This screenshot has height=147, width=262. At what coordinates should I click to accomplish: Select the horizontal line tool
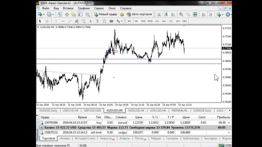coord(63,21)
